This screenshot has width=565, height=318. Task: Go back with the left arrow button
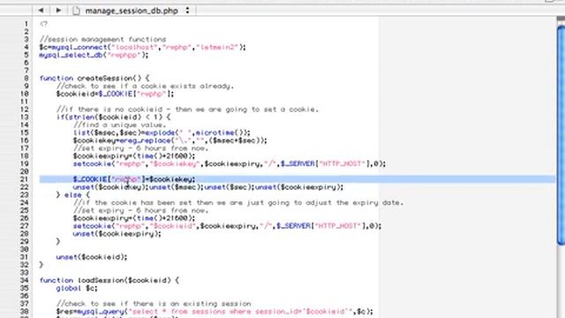[41, 11]
